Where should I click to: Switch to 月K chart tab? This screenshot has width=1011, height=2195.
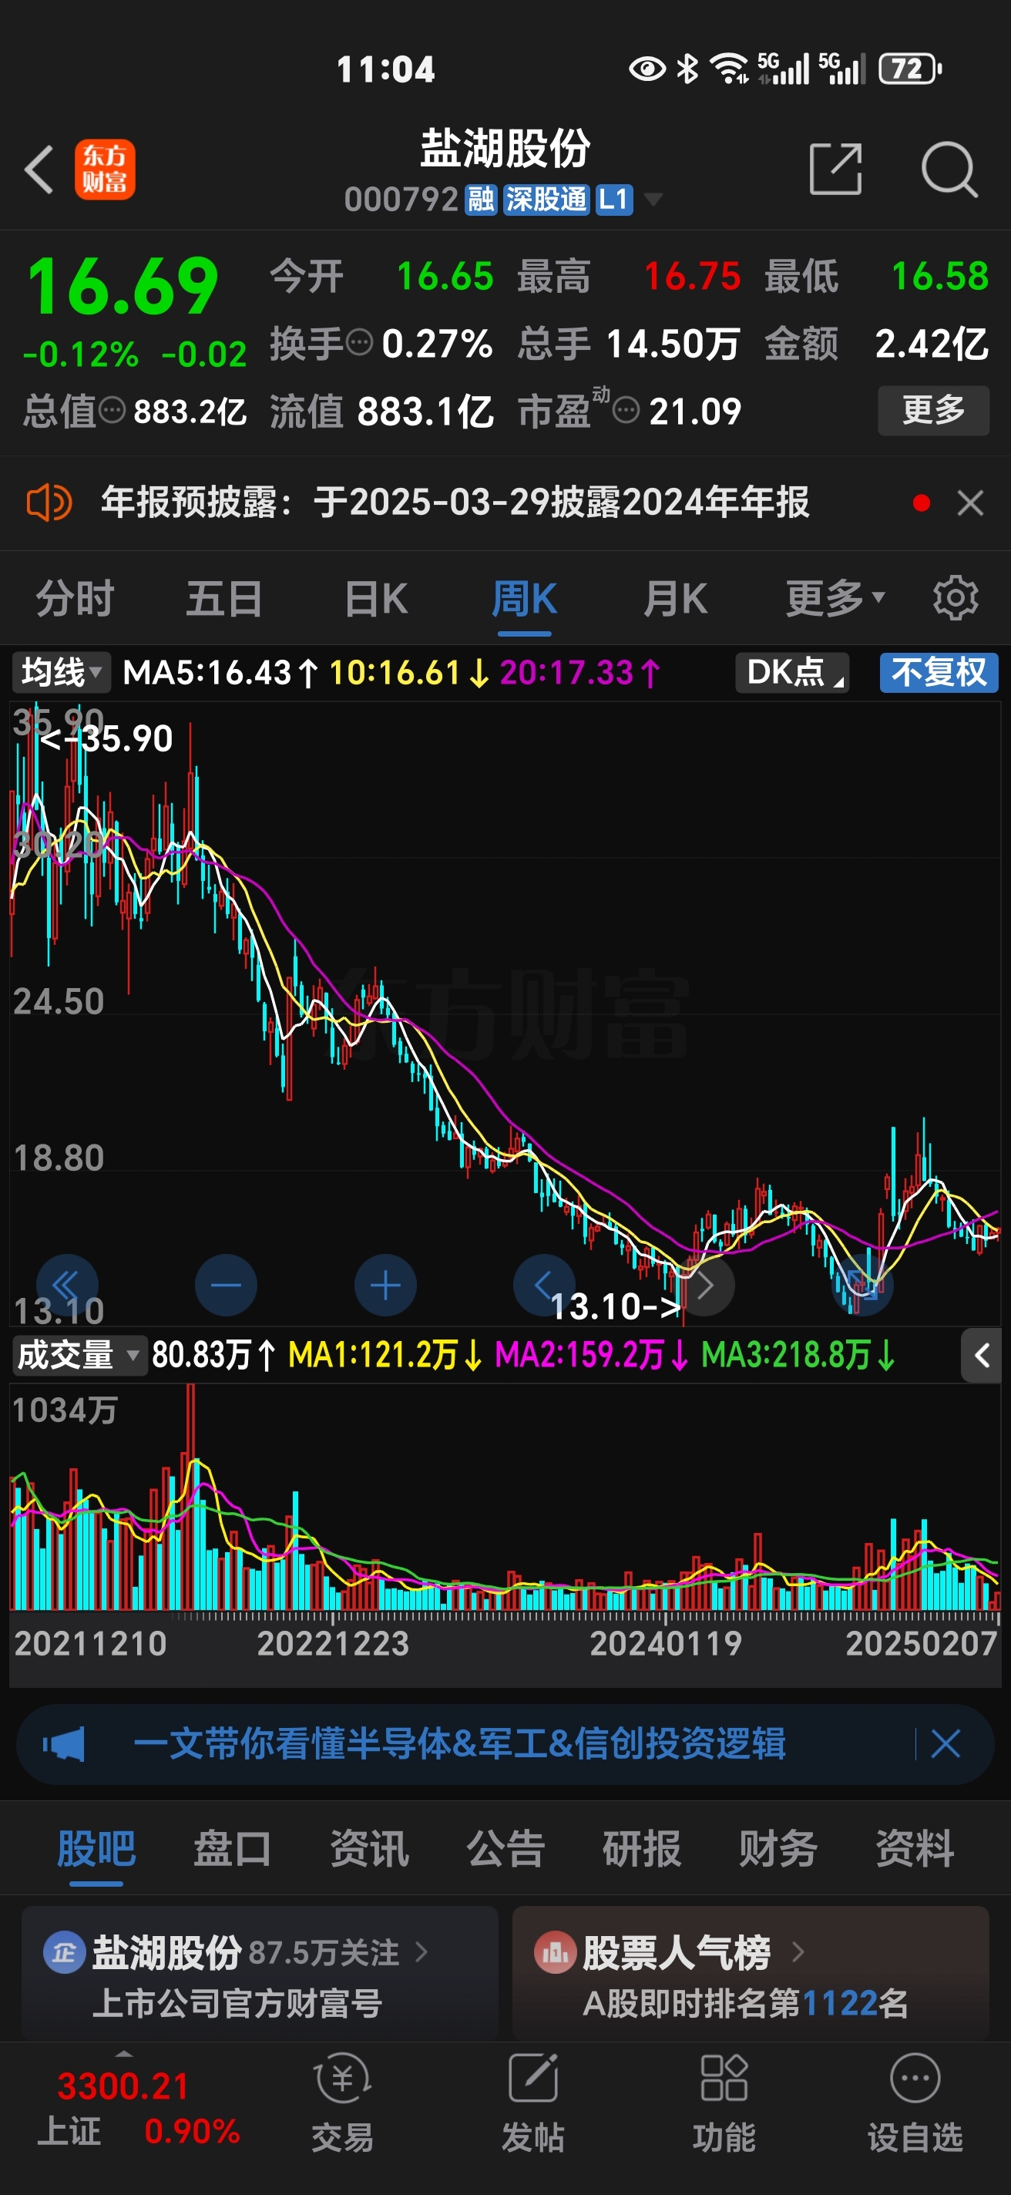click(676, 598)
